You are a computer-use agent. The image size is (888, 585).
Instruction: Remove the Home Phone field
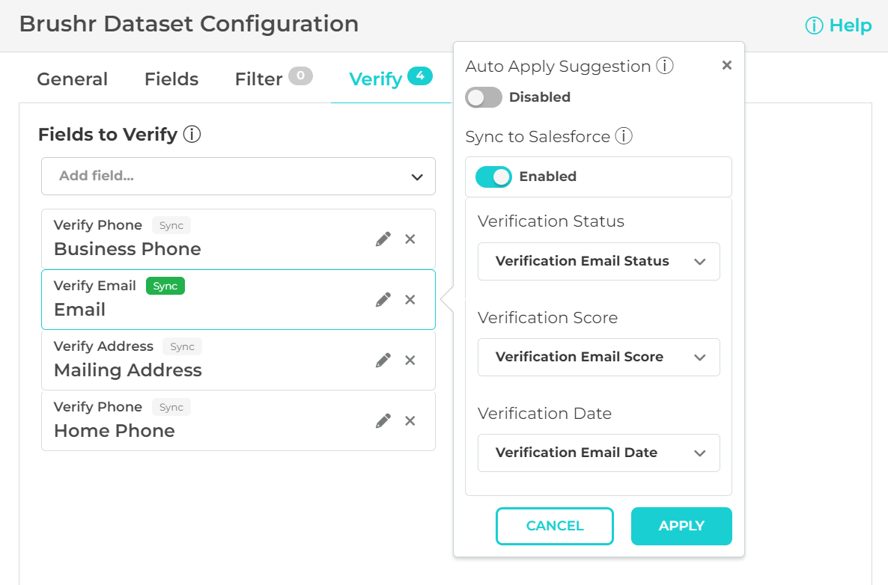[410, 421]
